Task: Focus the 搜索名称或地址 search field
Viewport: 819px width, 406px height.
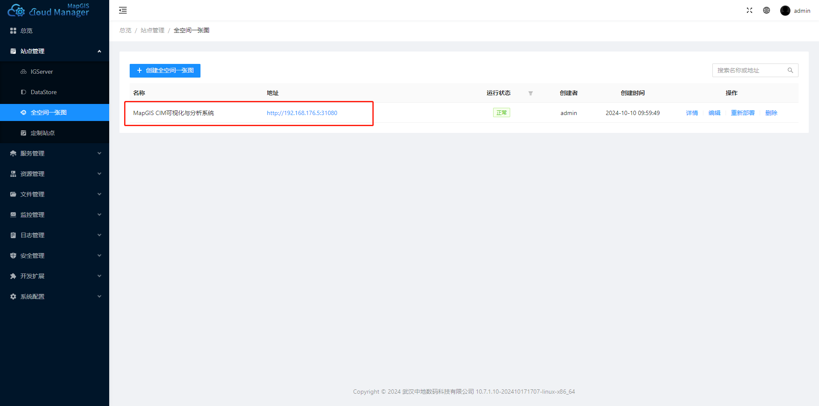Action: pyautogui.click(x=755, y=70)
